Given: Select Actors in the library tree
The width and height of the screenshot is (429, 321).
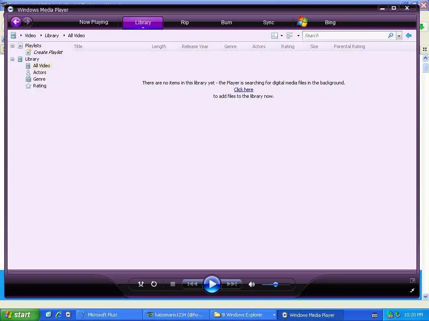Looking at the screenshot, I should click(40, 72).
